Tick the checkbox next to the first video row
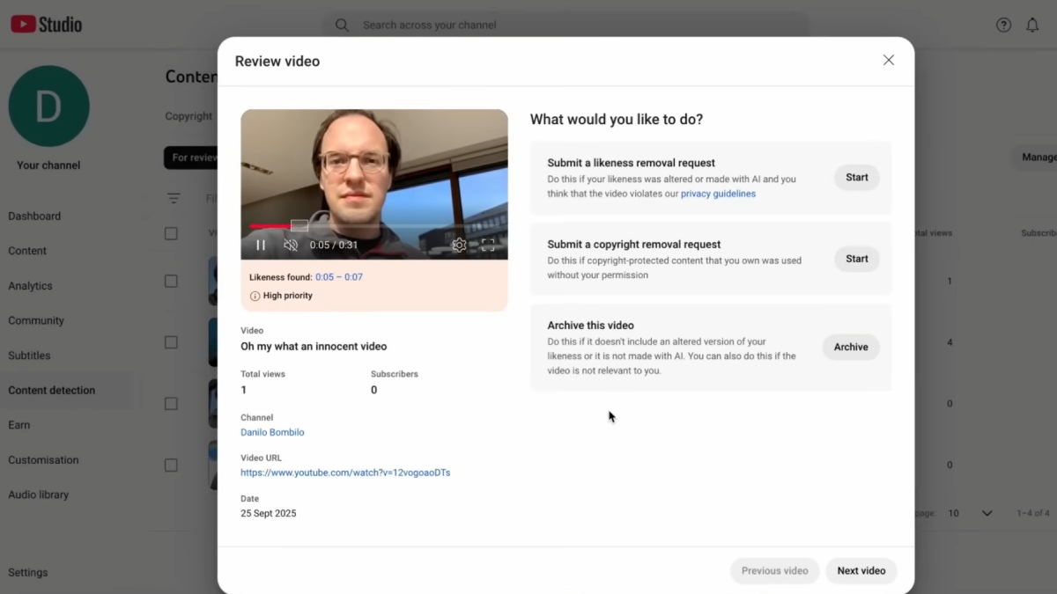The width and height of the screenshot is (1057, 594). coord(171,281)
